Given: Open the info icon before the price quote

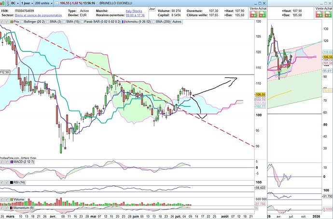Looking at the screenshot, I should pos(56,3).
